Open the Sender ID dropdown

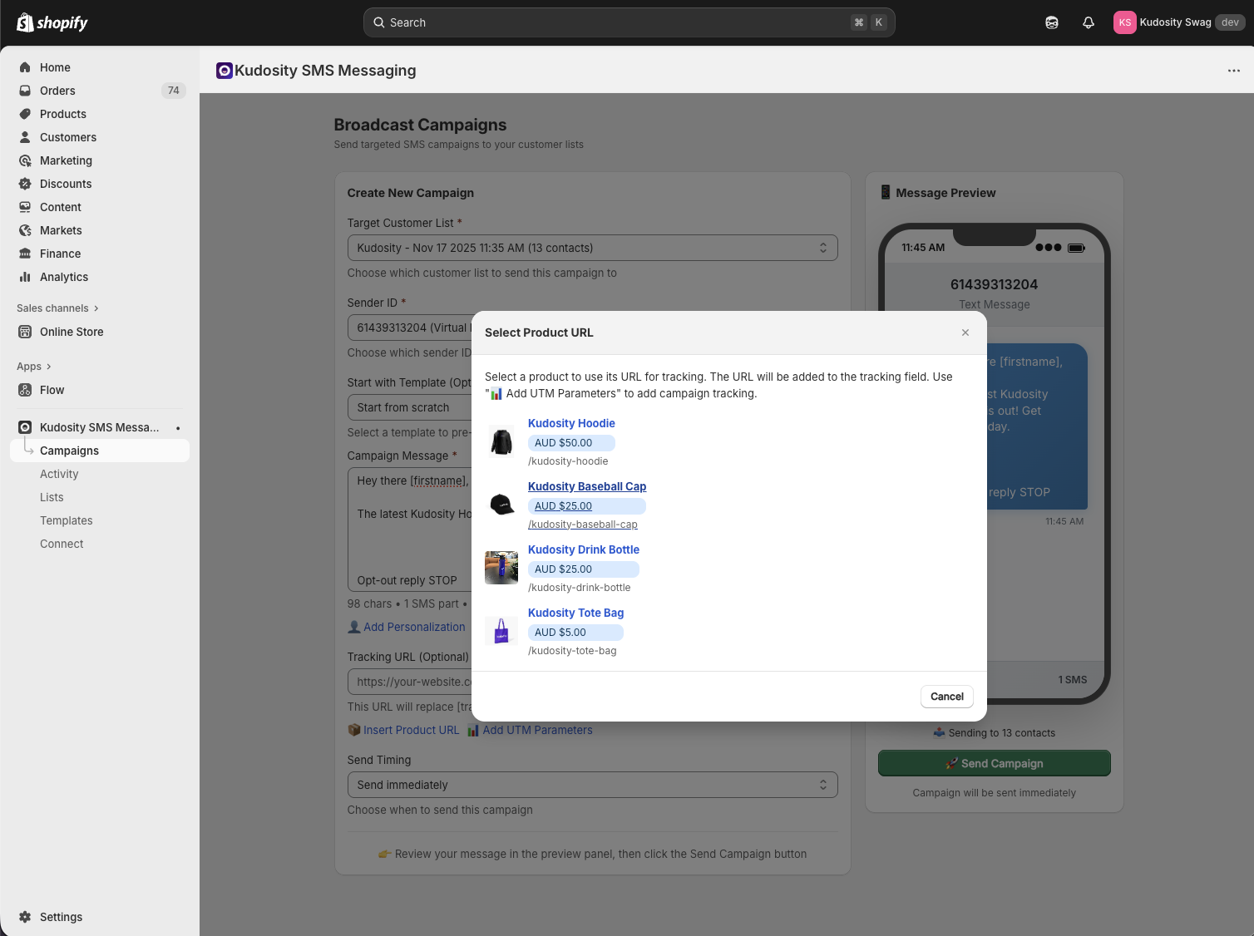[x=409, y=328]
